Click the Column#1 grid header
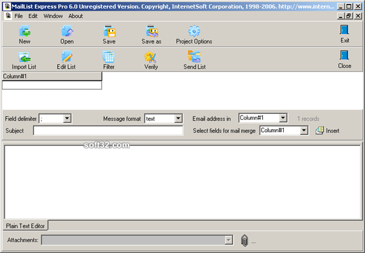This screenshot has height=253, width=365. pyautogui.click(x=52, y=76)
